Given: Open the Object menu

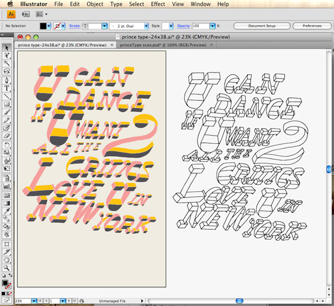Looking at the screenshot, I should (95, 4).
